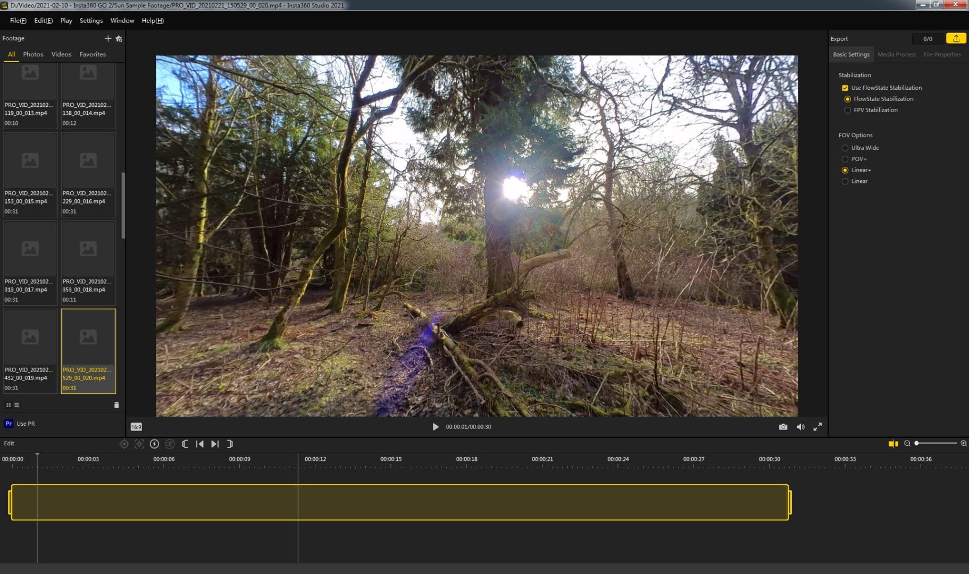Uncheck Use FlowState Stabilization checkbox
Screen dimensions: 969x574
845,88
